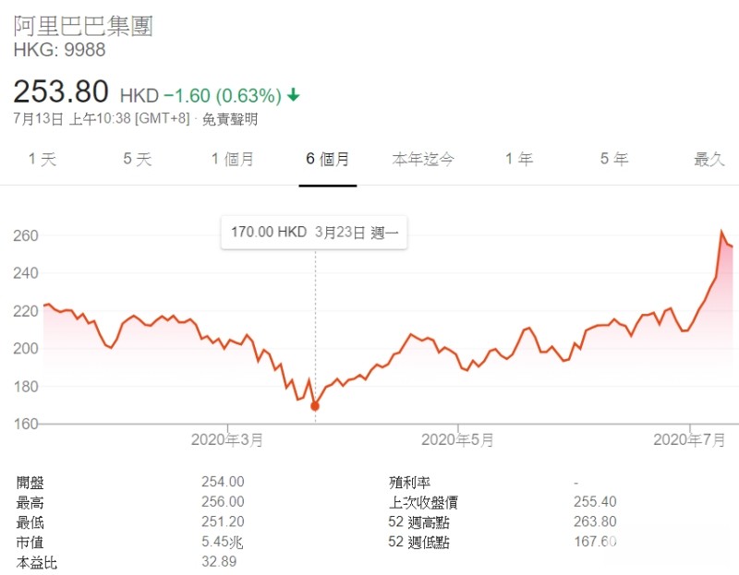Click the 52-week high value 263.80
The width and height of the screenshot is (739, 575).
(x=595, y=521)
